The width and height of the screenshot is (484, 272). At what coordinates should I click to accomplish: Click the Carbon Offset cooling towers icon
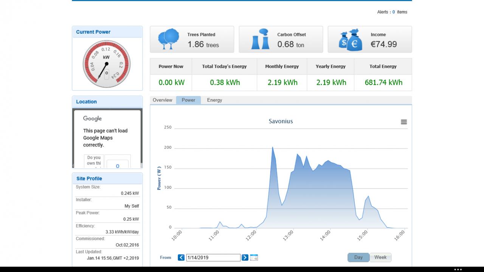click(260, 39)
